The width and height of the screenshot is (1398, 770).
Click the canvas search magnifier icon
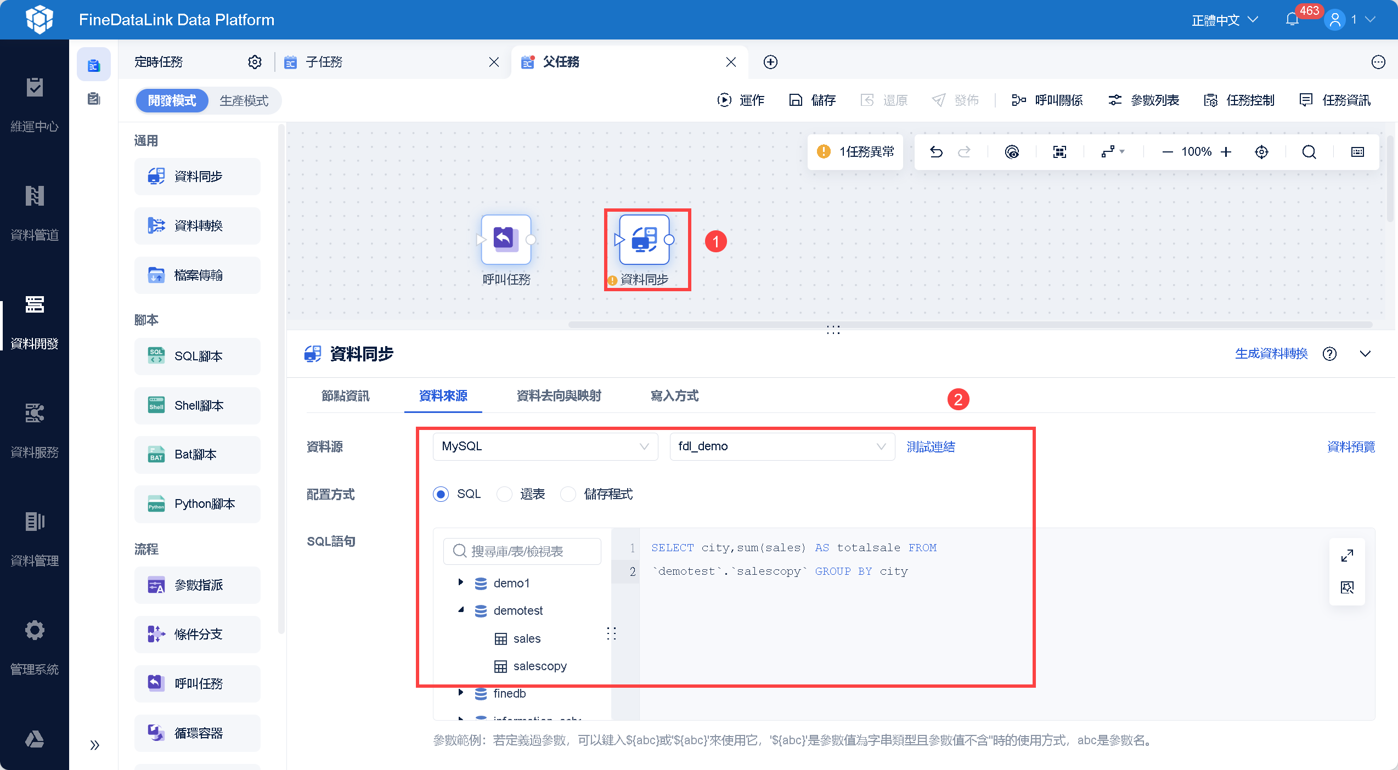tap(1309, 152)
